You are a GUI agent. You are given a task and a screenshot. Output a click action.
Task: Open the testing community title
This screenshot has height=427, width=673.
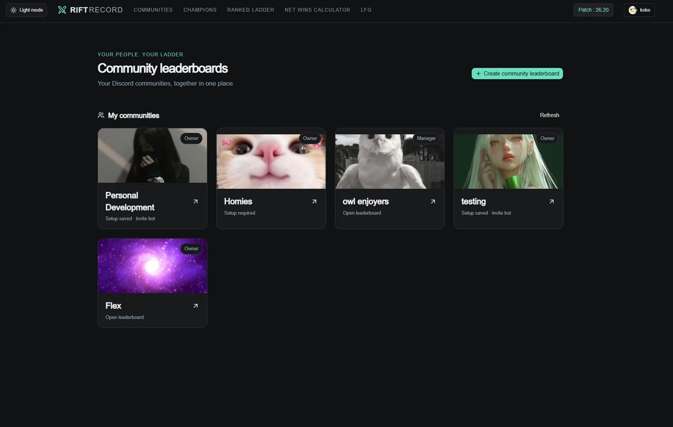tap(473, 202)
